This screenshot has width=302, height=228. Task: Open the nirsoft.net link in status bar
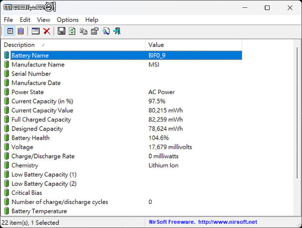click(228, 222)
